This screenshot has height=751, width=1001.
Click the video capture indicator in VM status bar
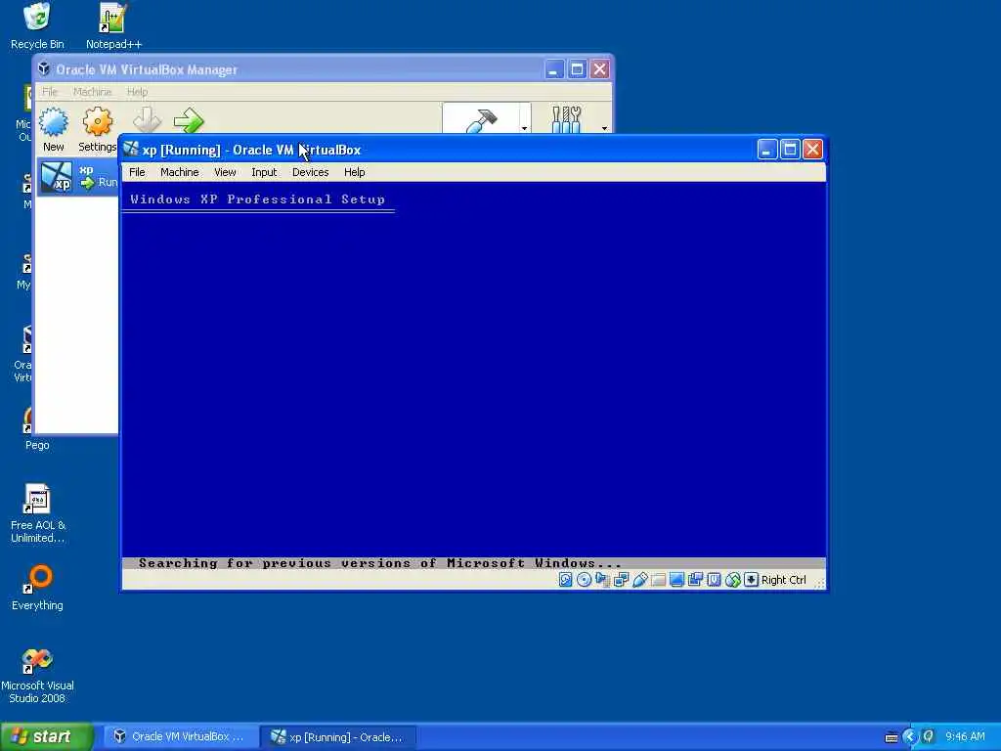click(695, 580)
